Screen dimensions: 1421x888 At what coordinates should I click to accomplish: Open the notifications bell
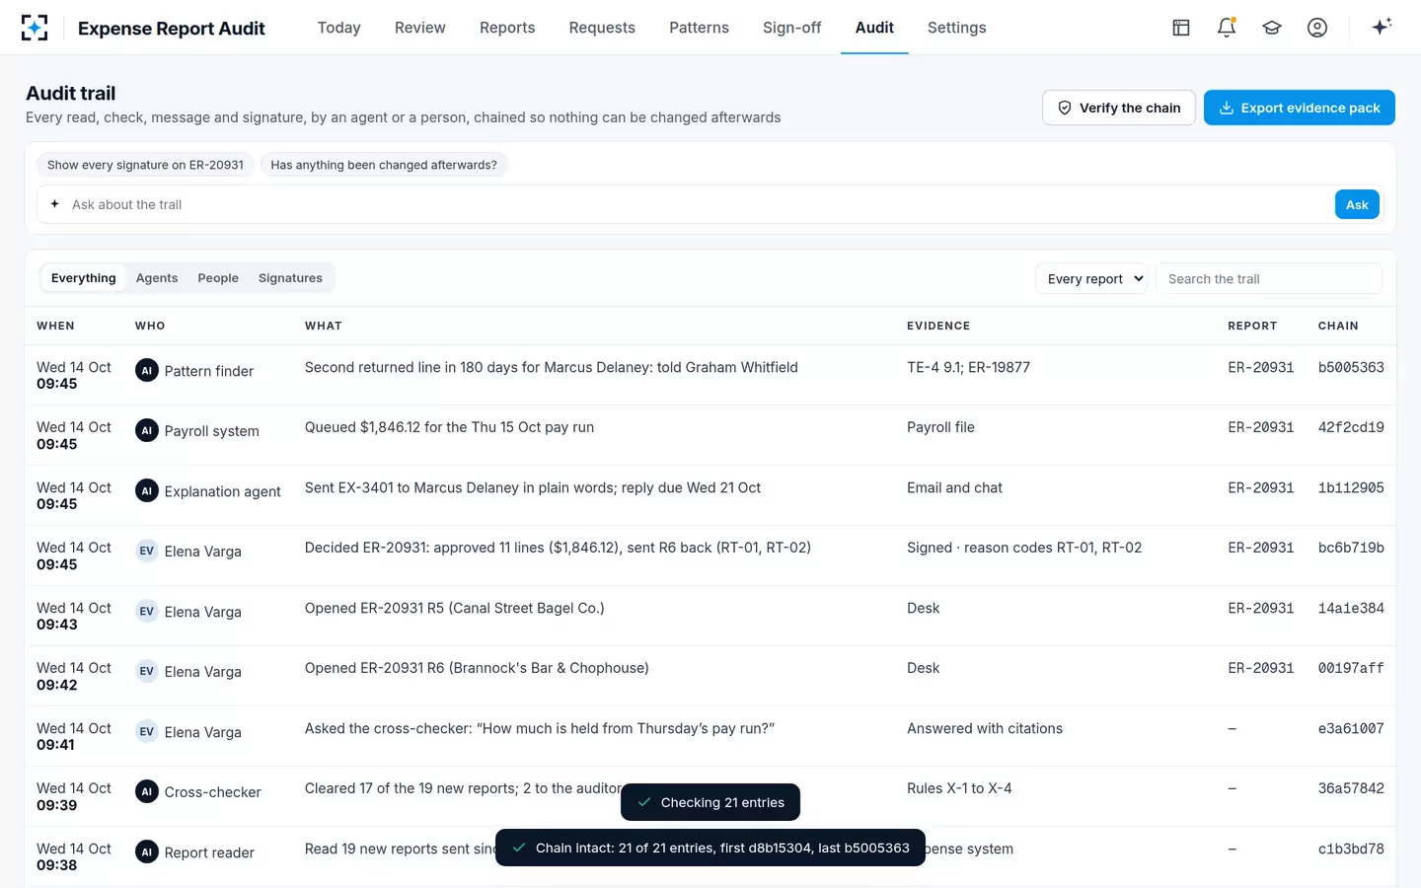(1227, 28)
